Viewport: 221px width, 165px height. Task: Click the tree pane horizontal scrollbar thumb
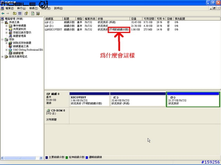[x=20, y=158]
